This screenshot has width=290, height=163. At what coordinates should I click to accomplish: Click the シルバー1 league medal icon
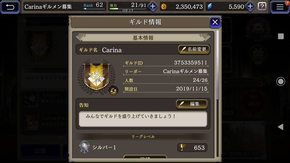click(84, 147)
